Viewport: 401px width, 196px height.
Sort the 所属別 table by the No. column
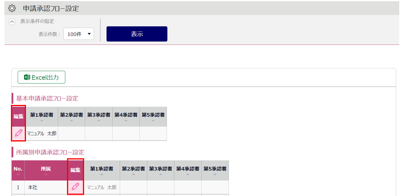[x=18, y=170]
